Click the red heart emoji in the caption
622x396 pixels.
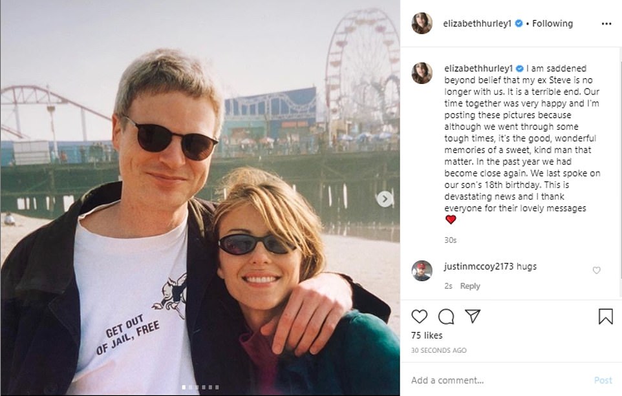451,218
